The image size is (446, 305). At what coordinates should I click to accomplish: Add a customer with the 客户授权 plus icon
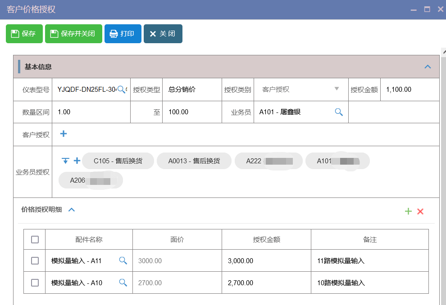click(x=64, y=134)
